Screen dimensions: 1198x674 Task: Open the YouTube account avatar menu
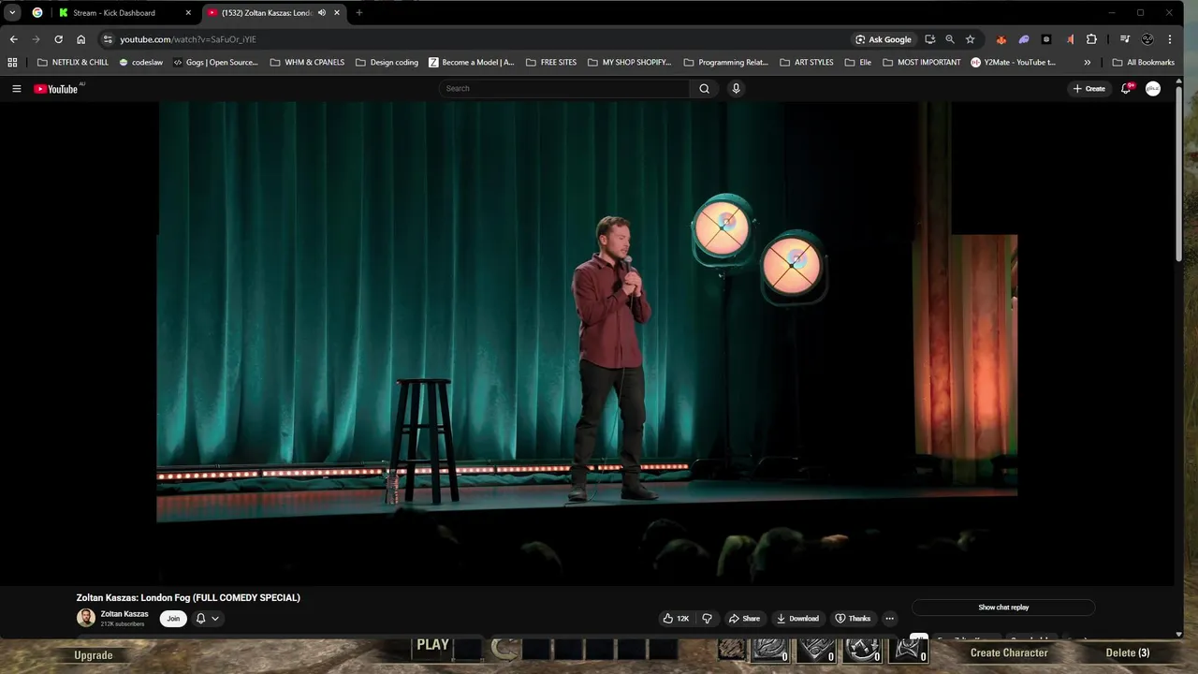pos(1153,88)
